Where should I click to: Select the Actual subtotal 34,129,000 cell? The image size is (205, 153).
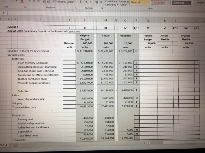(106, 90)
